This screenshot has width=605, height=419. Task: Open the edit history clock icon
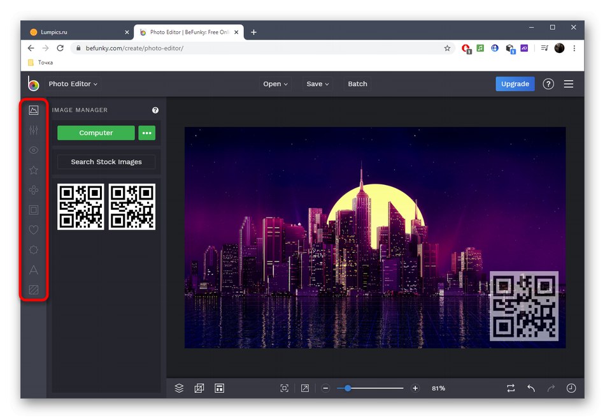[571, 388]
